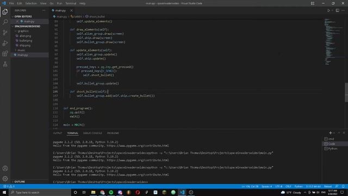Open the Windows Start menu

tap(4, 192)
